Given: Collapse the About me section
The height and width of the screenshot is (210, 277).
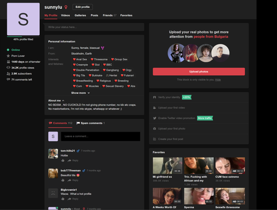Looking at the screenshot, I should point(56,101).
